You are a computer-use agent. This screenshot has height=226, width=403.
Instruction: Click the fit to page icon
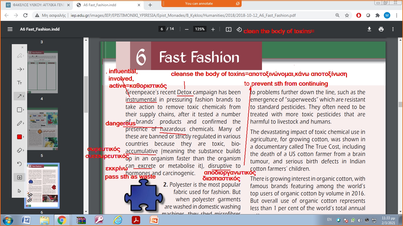(228, 29)
